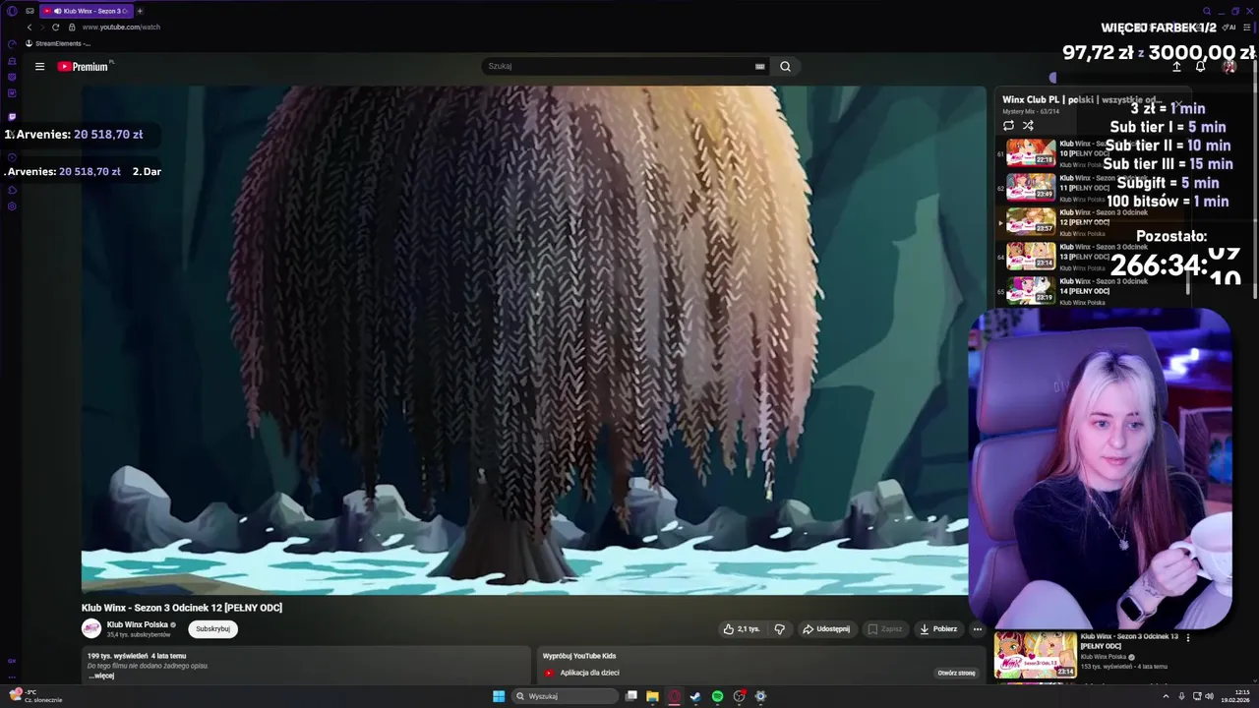Open Windows Start menu
This screenshot has height=708, width=1259.
[x=499, y=696]
